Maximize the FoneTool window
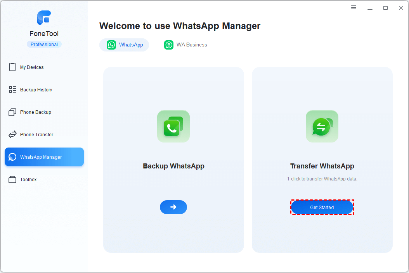Viewport: 409px width, 273px height. click(x=385, y=8)
